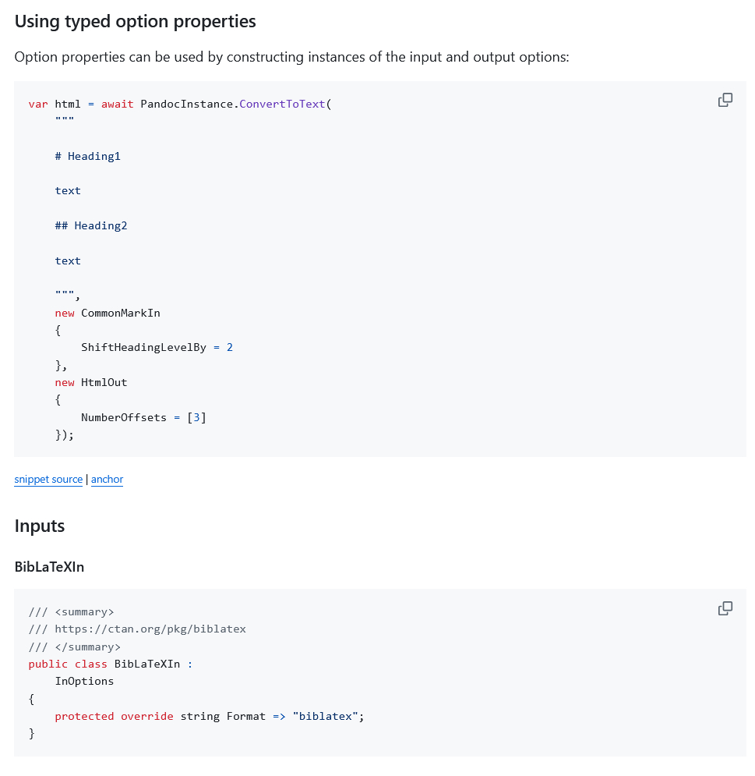This screenshot has width=755, height=776.
Task: Click the ShiftHeadingLevelBy property in code
Action: pos(143,347)
